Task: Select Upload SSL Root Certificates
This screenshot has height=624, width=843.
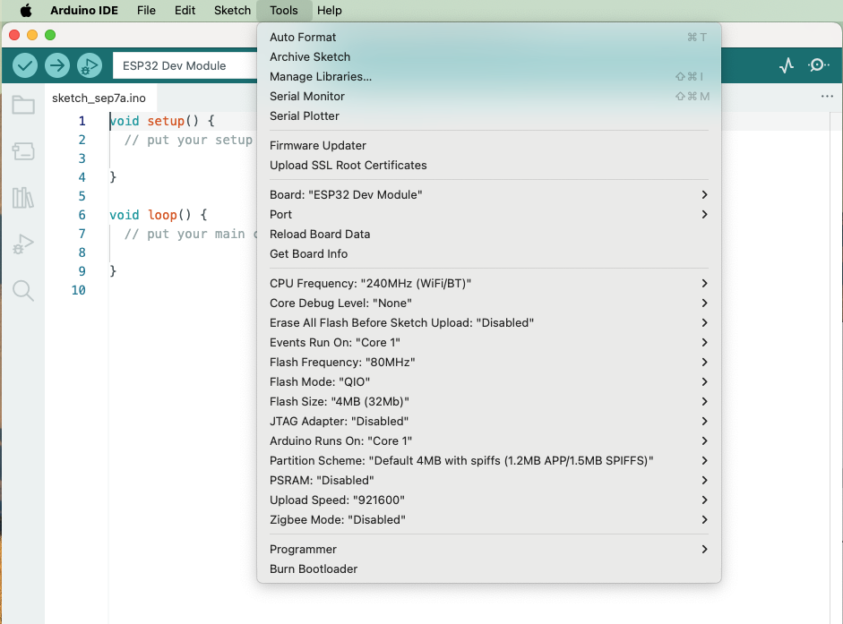Action: point(489,165)
